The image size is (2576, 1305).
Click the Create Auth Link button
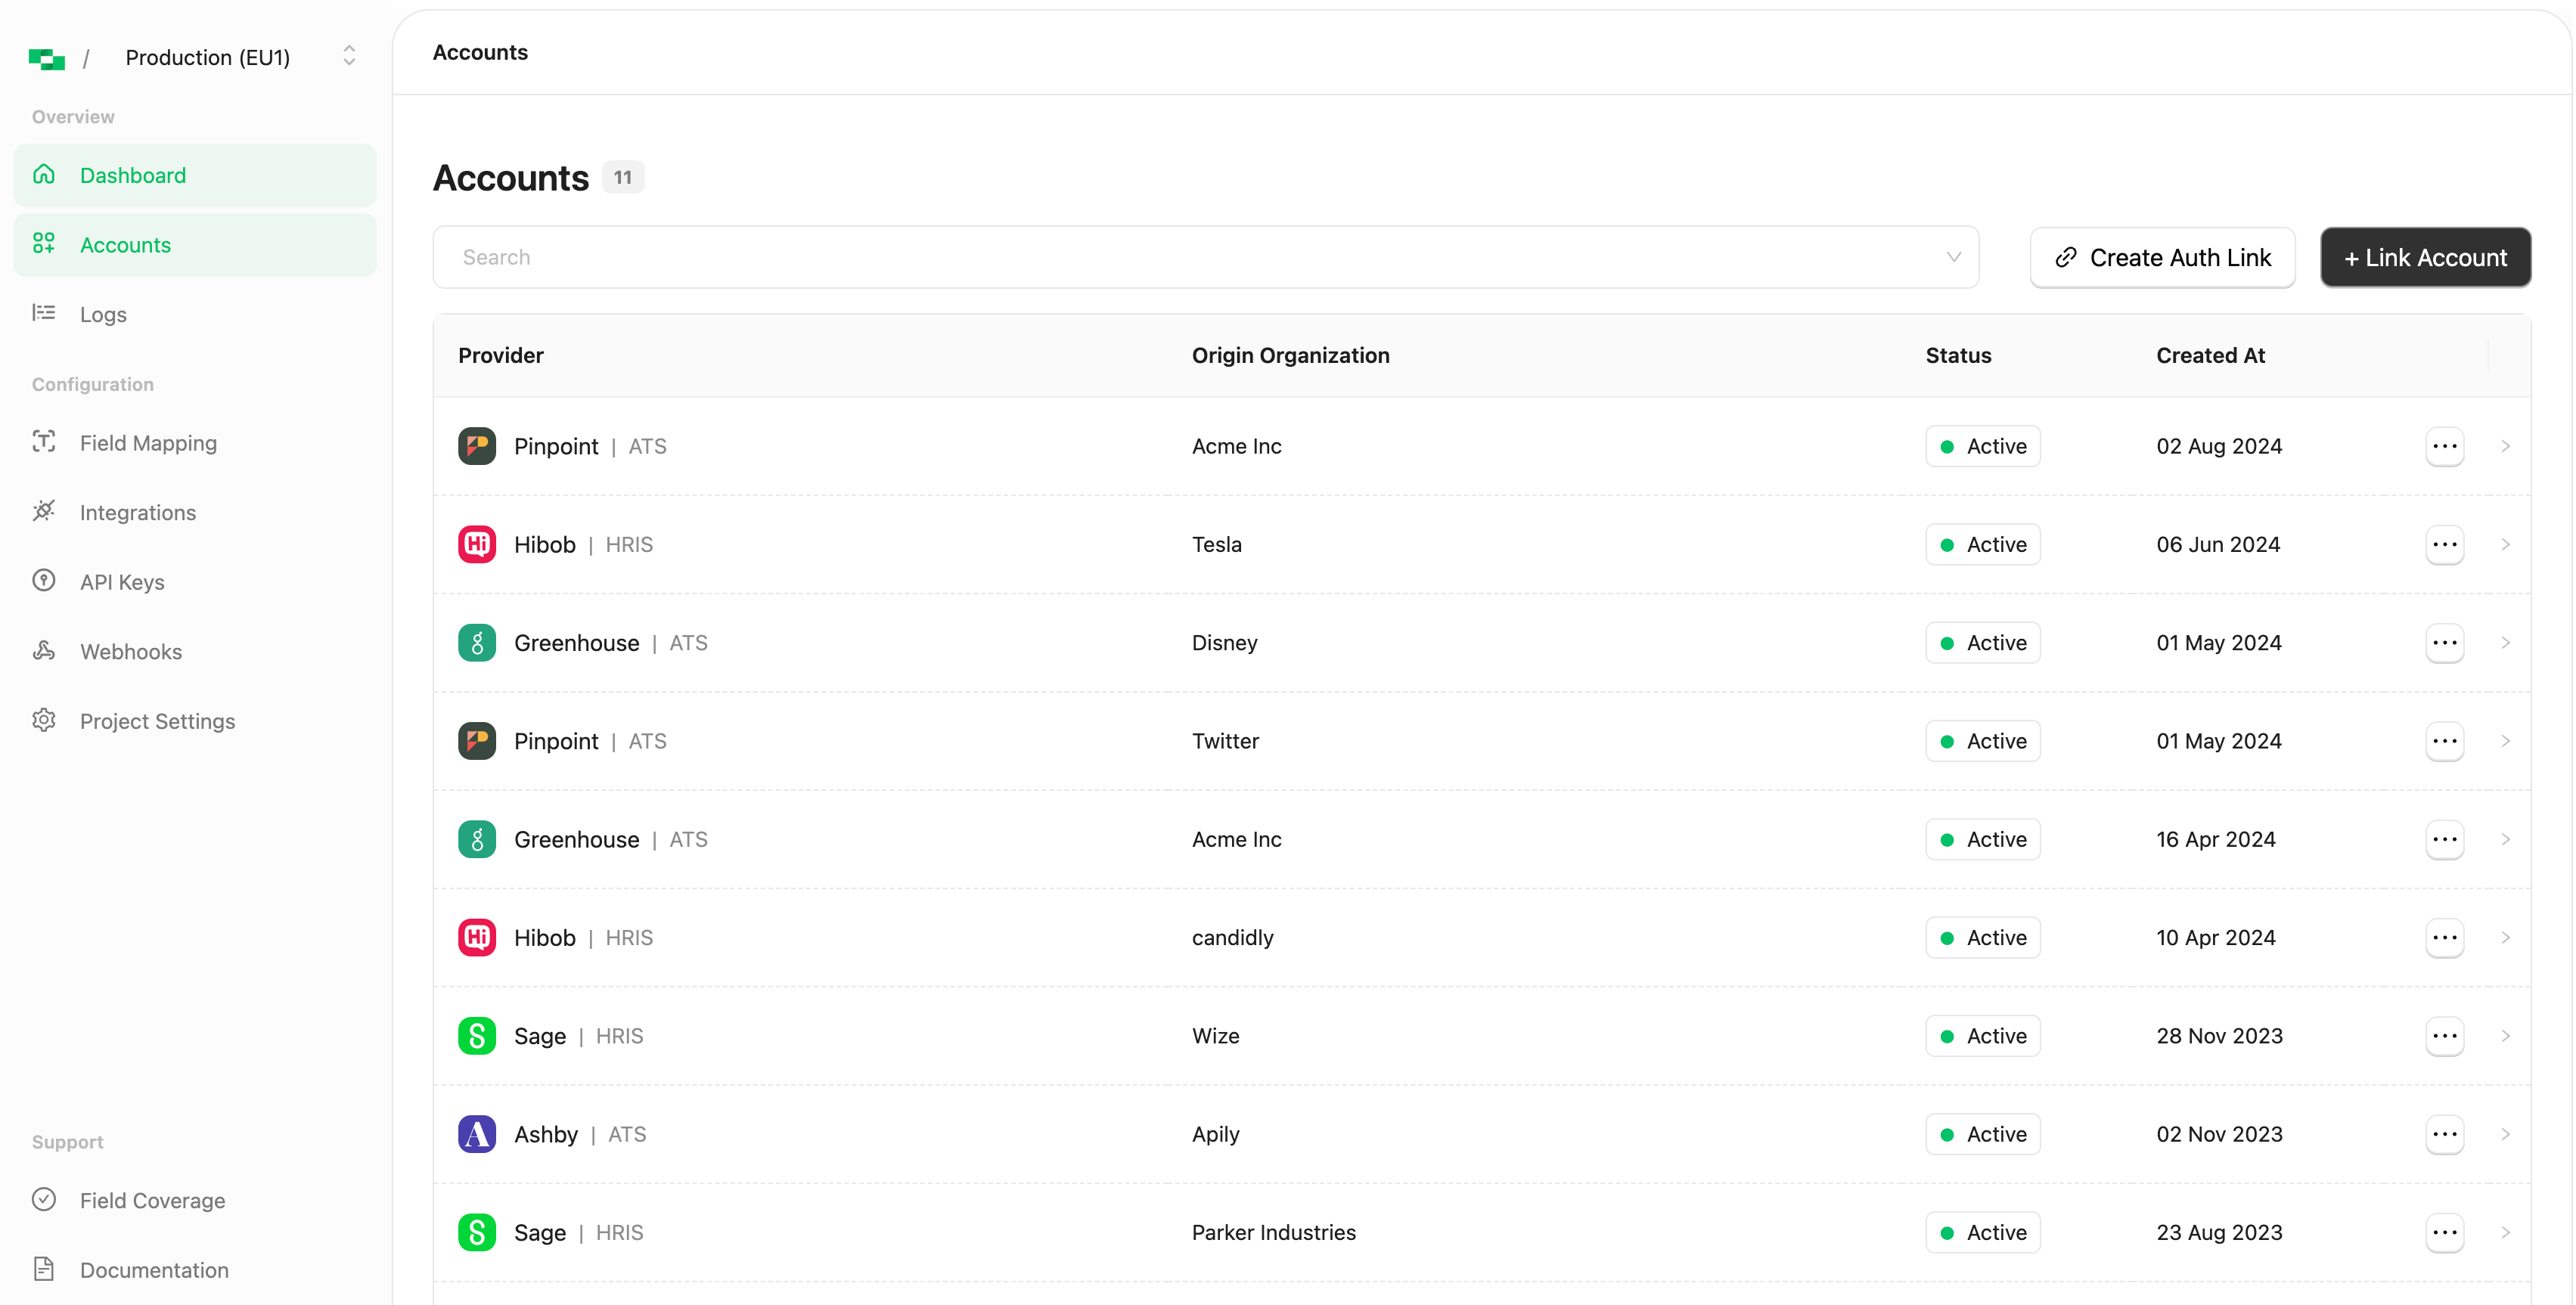(x=2163, y=256)
